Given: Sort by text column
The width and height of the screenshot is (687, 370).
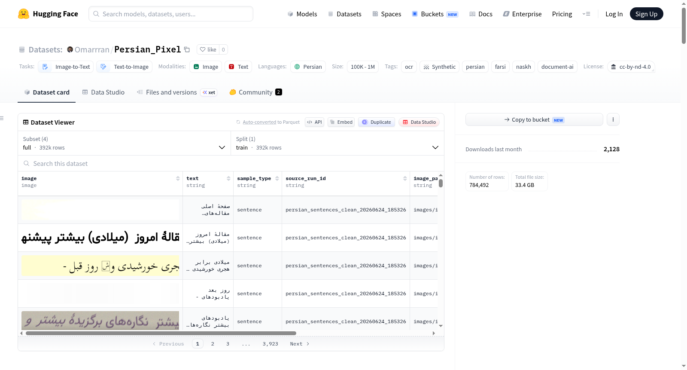Looking at the screenshot, I should tap(228, 178).
